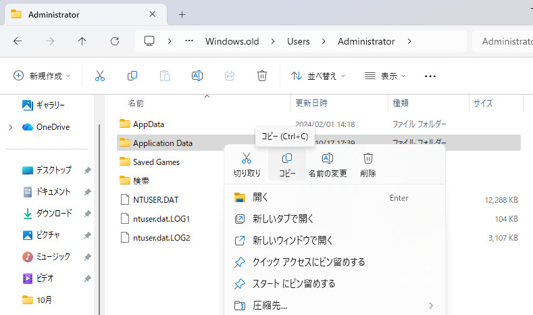Select クイック アクセスにピン留めする

click(x=334, y=262)
